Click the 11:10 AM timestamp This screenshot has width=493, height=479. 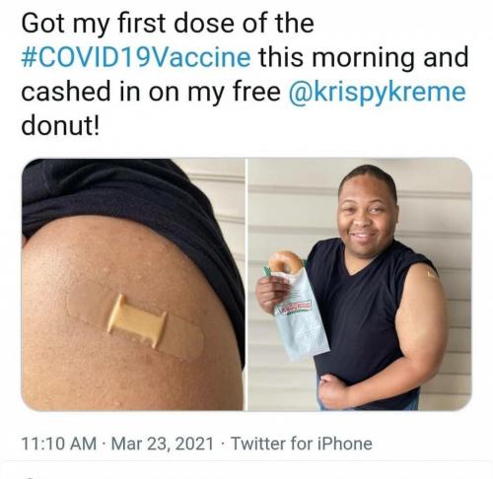59,444
